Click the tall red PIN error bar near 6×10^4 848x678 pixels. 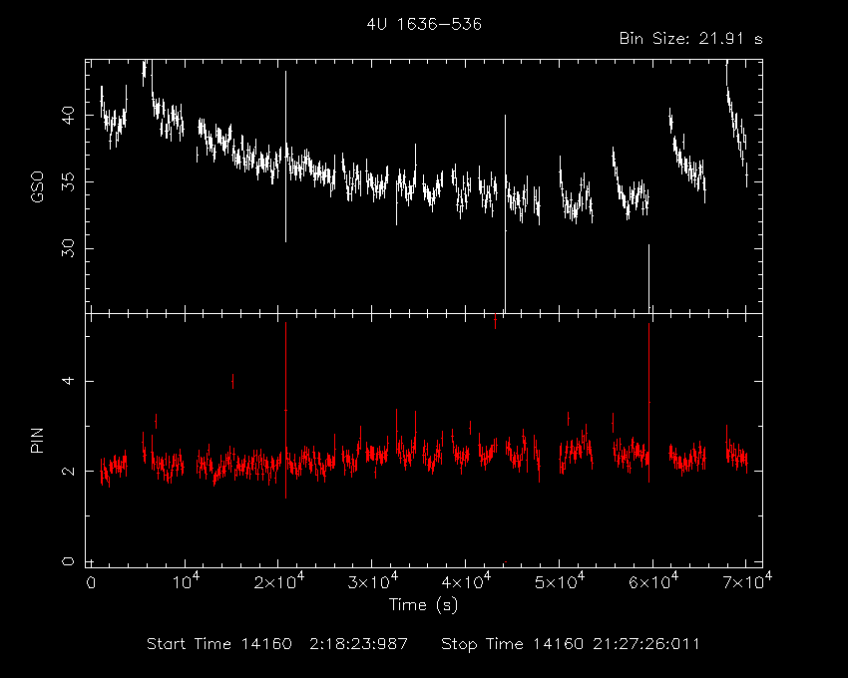pyautogui.click(x=649, y=403)
